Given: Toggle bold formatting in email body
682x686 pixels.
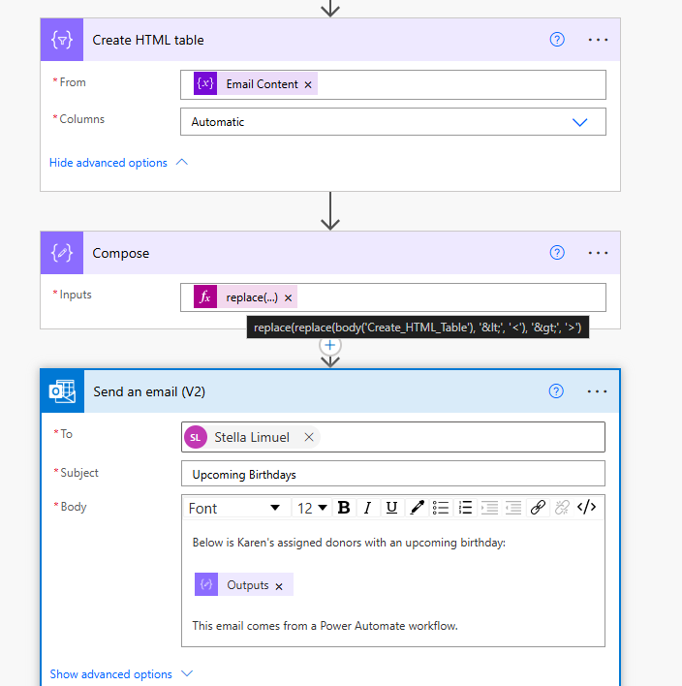Looking at the screenshot, I should coord(344,508).
